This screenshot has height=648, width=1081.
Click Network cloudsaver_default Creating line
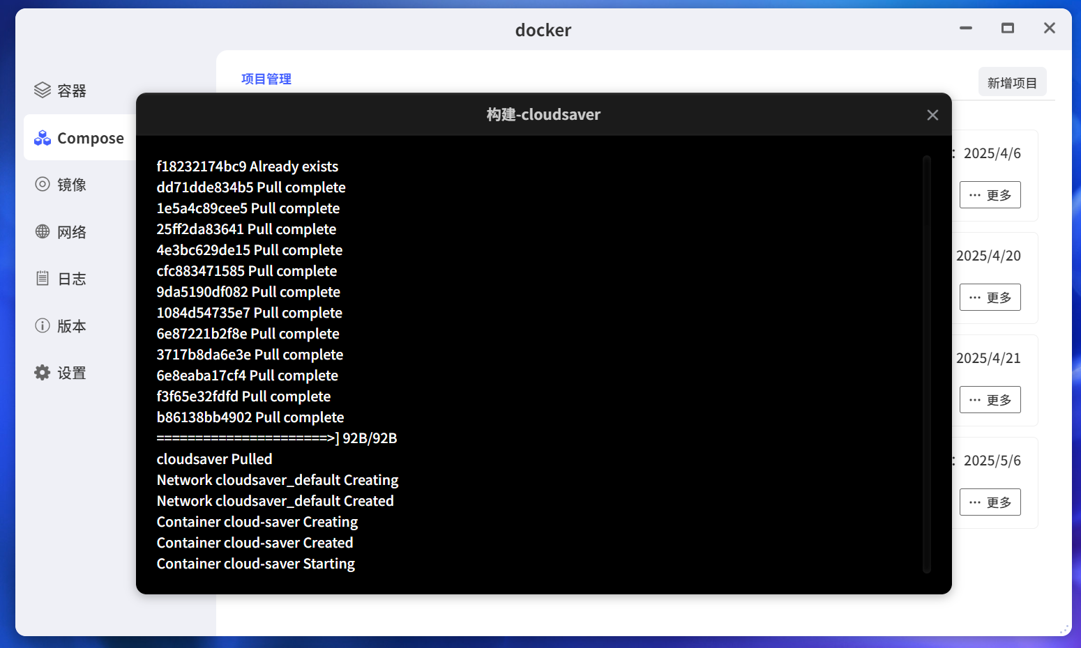pos(278,480)
